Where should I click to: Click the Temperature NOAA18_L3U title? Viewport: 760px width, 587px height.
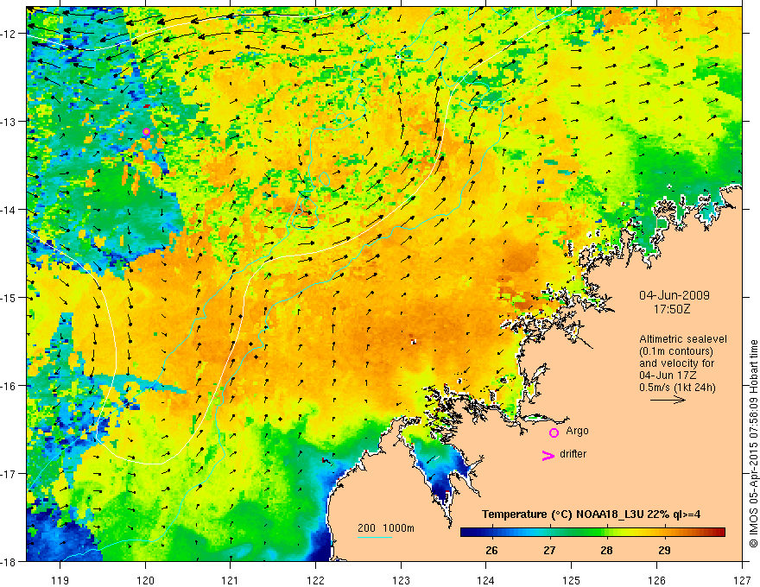591,514
